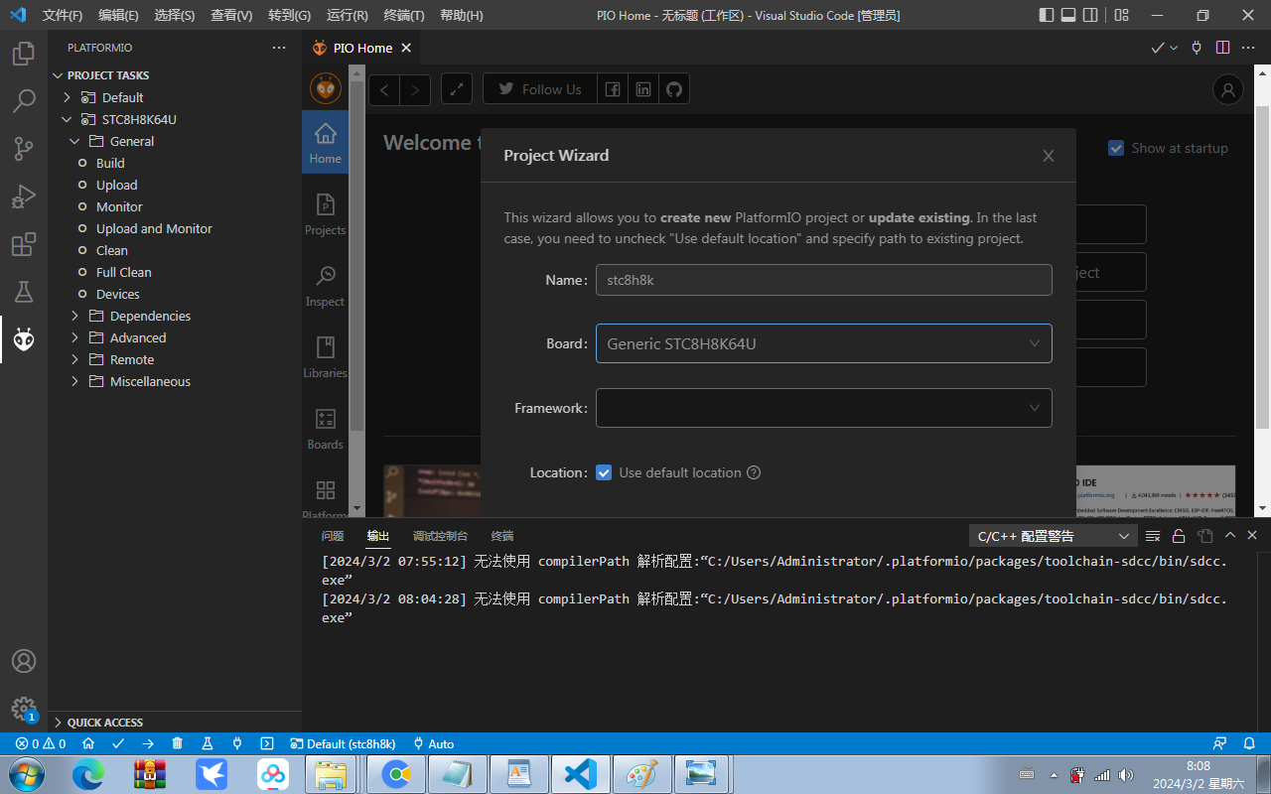Click PlatformIO Home icon in status bar
The image size is (1271, 794).
pos(88,743)
